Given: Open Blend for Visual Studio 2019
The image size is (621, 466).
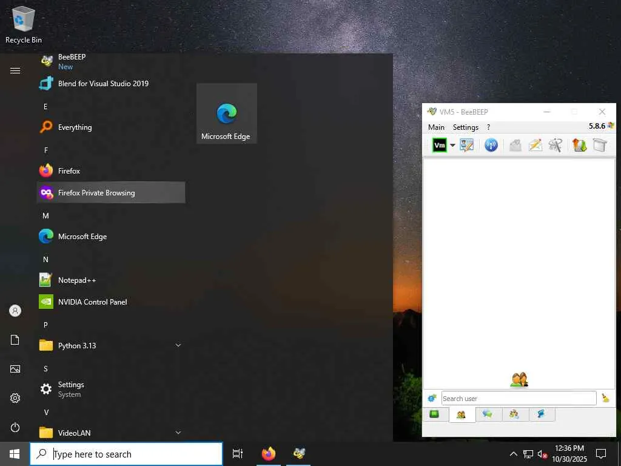Looking at the screenshot, I should (x=111, y=84).
